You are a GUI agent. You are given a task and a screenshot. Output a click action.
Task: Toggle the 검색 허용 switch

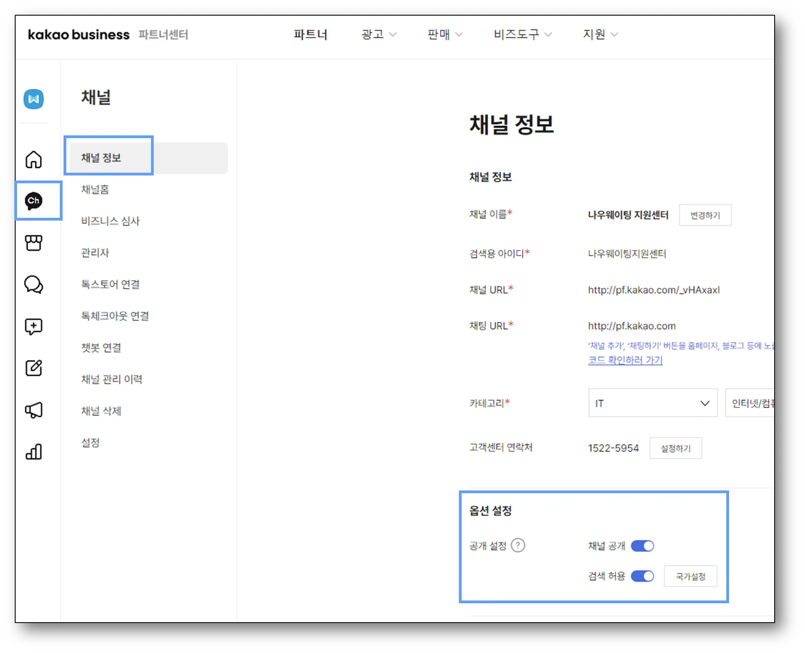[x=642, y=576]
